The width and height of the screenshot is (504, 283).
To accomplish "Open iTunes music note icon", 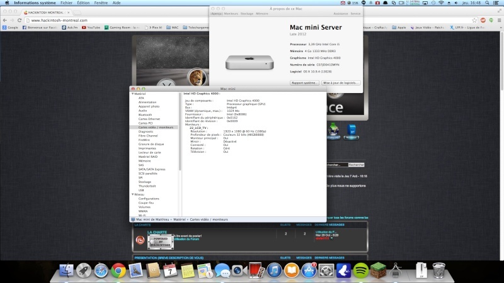I will 274,270.
